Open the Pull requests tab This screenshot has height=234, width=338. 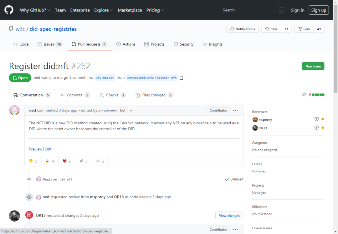[90, 44]
